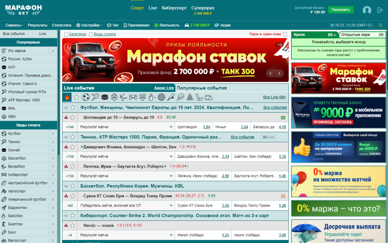Collapse the Баскетбол KBL section
Image resolution: width=388 pixels, height=243 pixels.
66,186
